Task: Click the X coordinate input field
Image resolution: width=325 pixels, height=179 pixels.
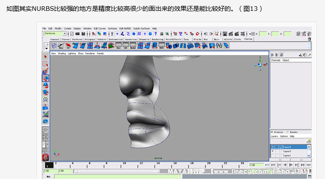Action: click(263, 34)
